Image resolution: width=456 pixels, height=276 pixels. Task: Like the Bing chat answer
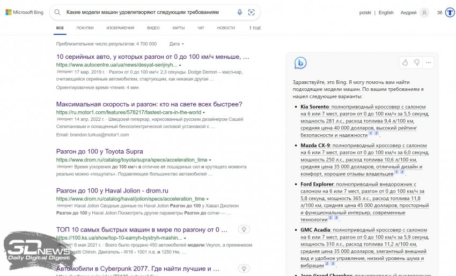tap(405, 63)
